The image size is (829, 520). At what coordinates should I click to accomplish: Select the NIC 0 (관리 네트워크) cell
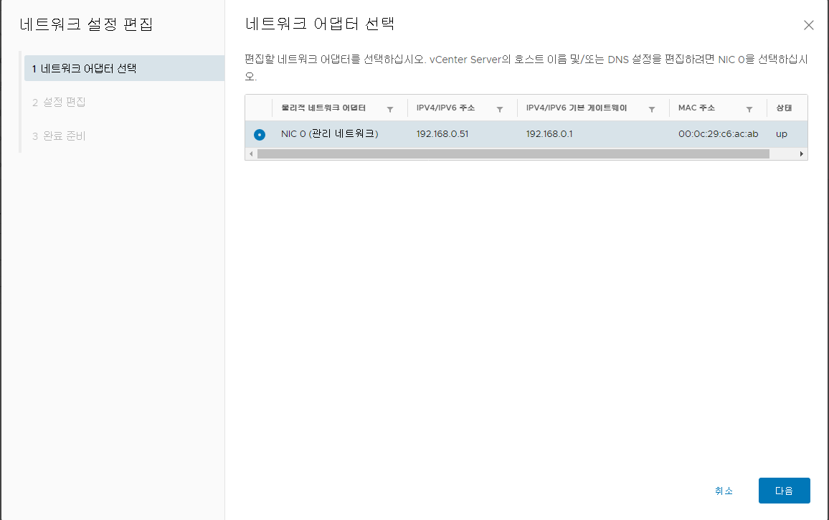(x=329, y=134)
